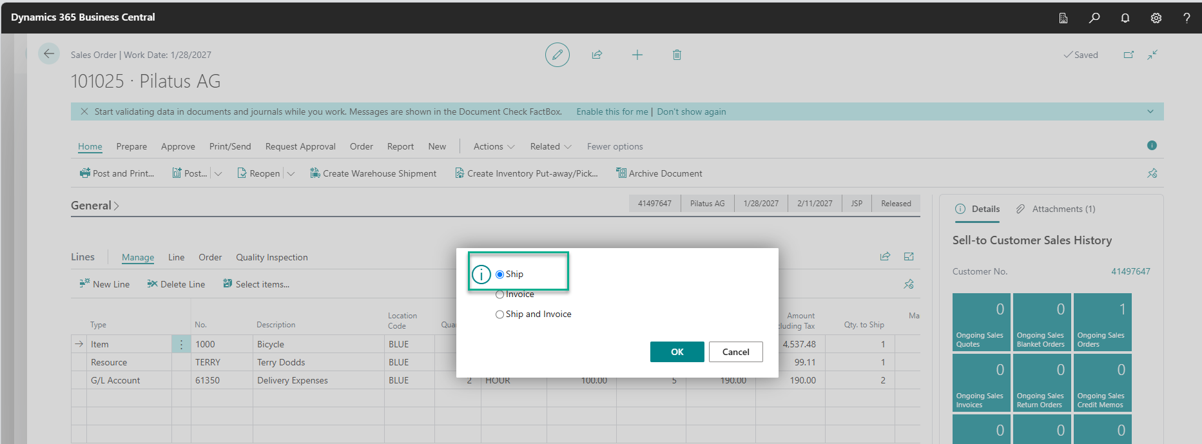The width and height of the screenshot is (1202, 444).
Task: Click the edit pencil icon
Action: pyautogui.click(x=557, y=55)
